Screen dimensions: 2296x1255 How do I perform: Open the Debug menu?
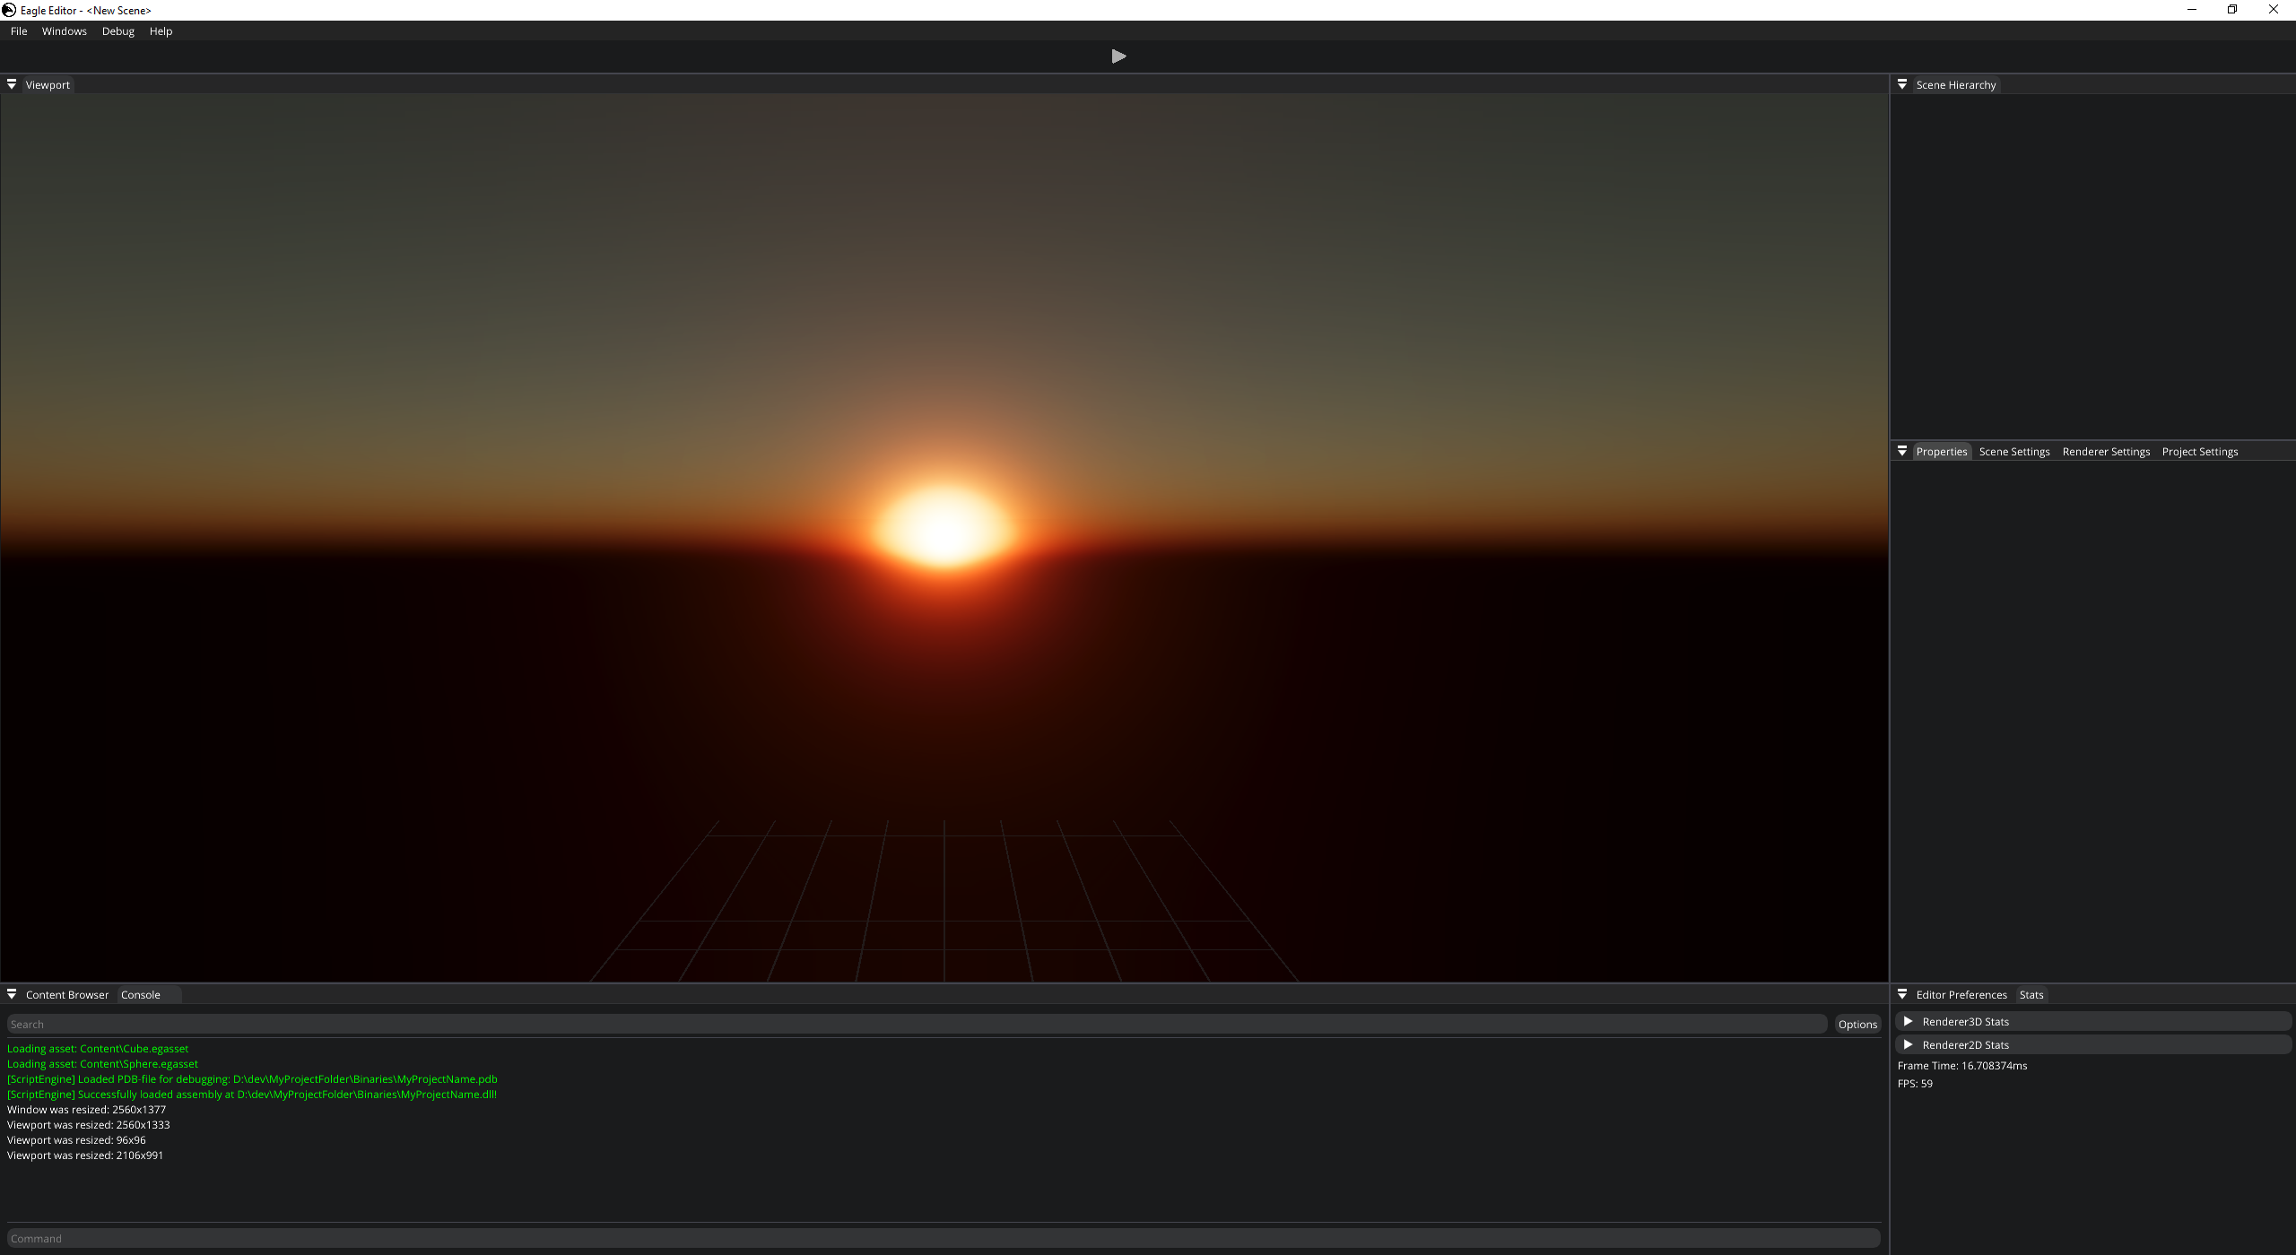pyautogui.click(x=118, y=31)
